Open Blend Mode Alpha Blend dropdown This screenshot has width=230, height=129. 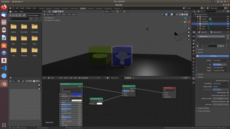[x=221, y=84]
